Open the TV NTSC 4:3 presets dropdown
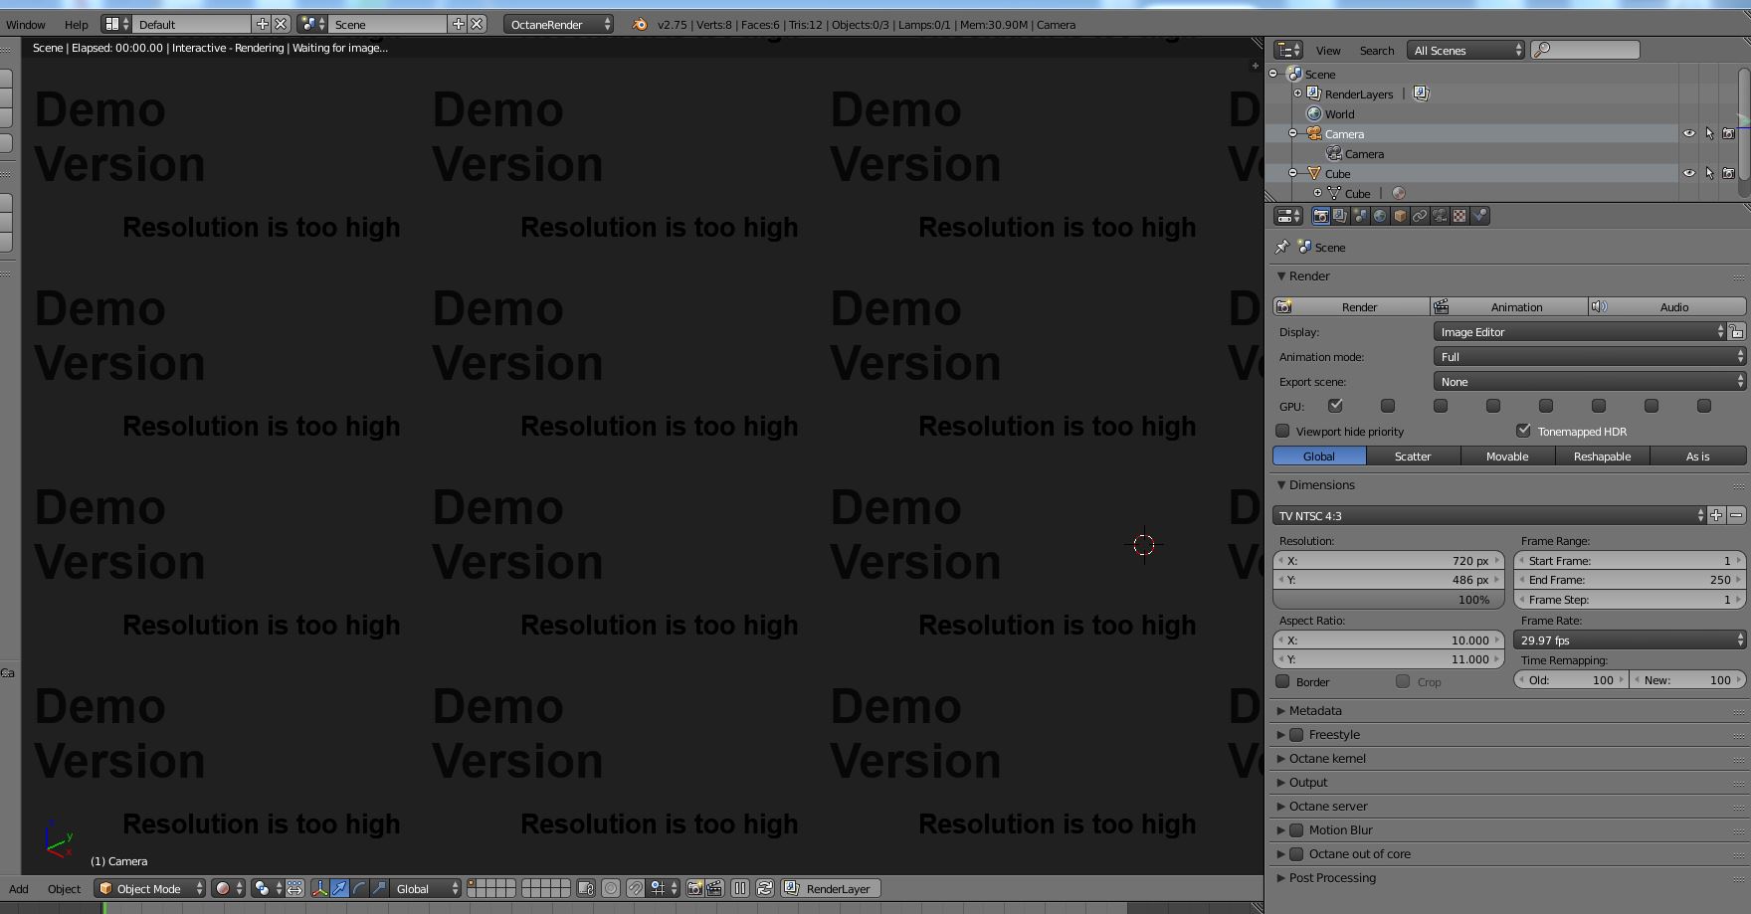Screen dimensions: 1751x914 (1489, 515)
